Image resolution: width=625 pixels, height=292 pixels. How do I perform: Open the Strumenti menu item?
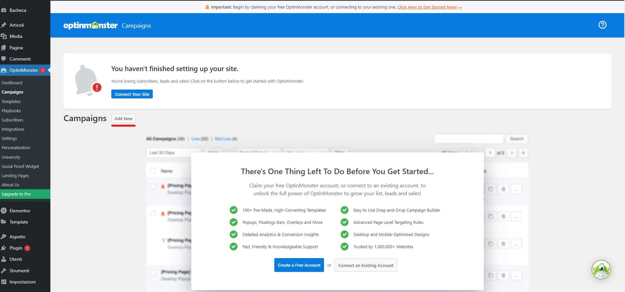(x=25, y=271)
